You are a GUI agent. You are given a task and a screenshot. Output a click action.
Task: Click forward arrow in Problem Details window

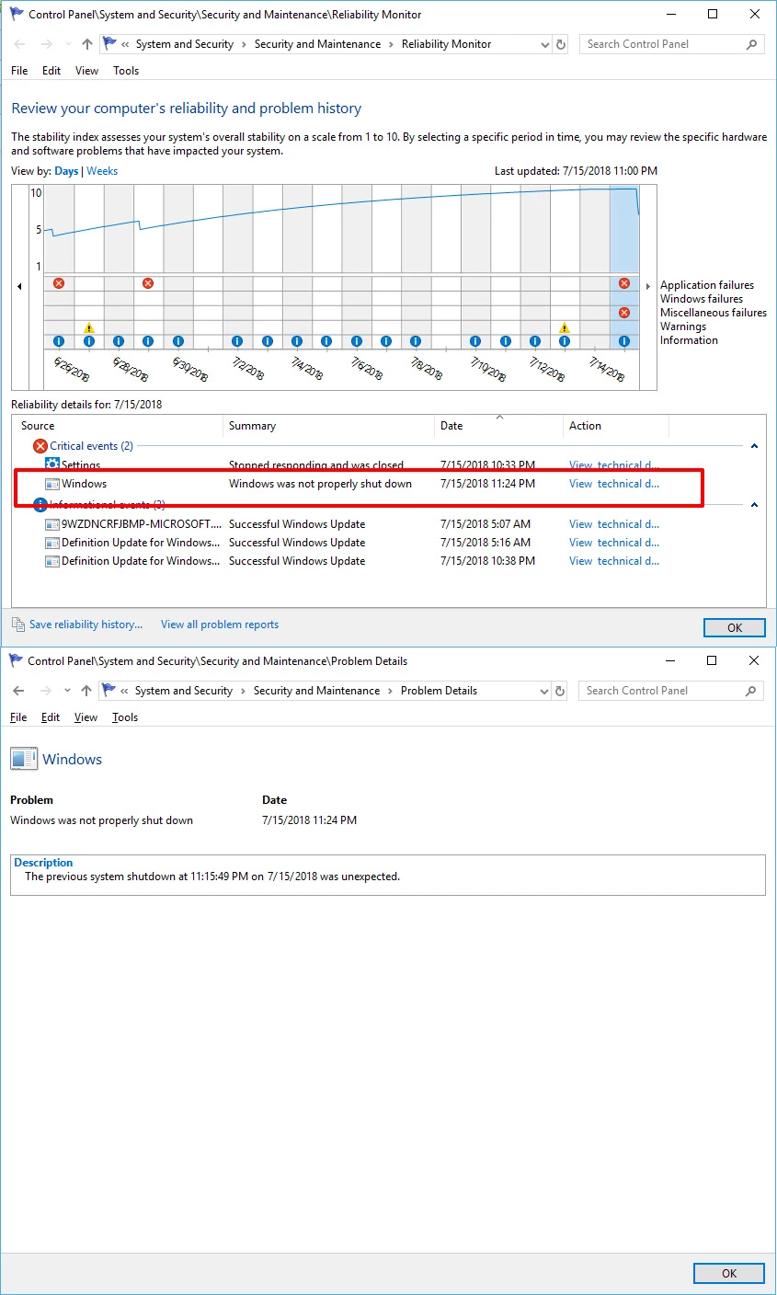click(44, 691)
